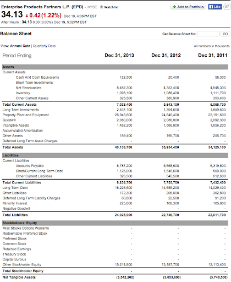The image size is (231, 282).
Task: Switch to Quarterly Data view
Action: point(44,46)
